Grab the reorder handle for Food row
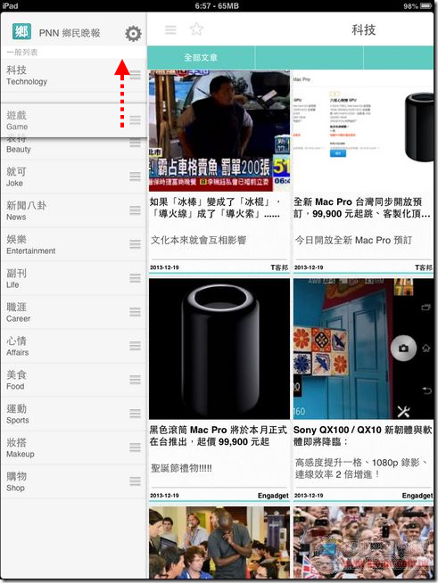 coord(136,380)
